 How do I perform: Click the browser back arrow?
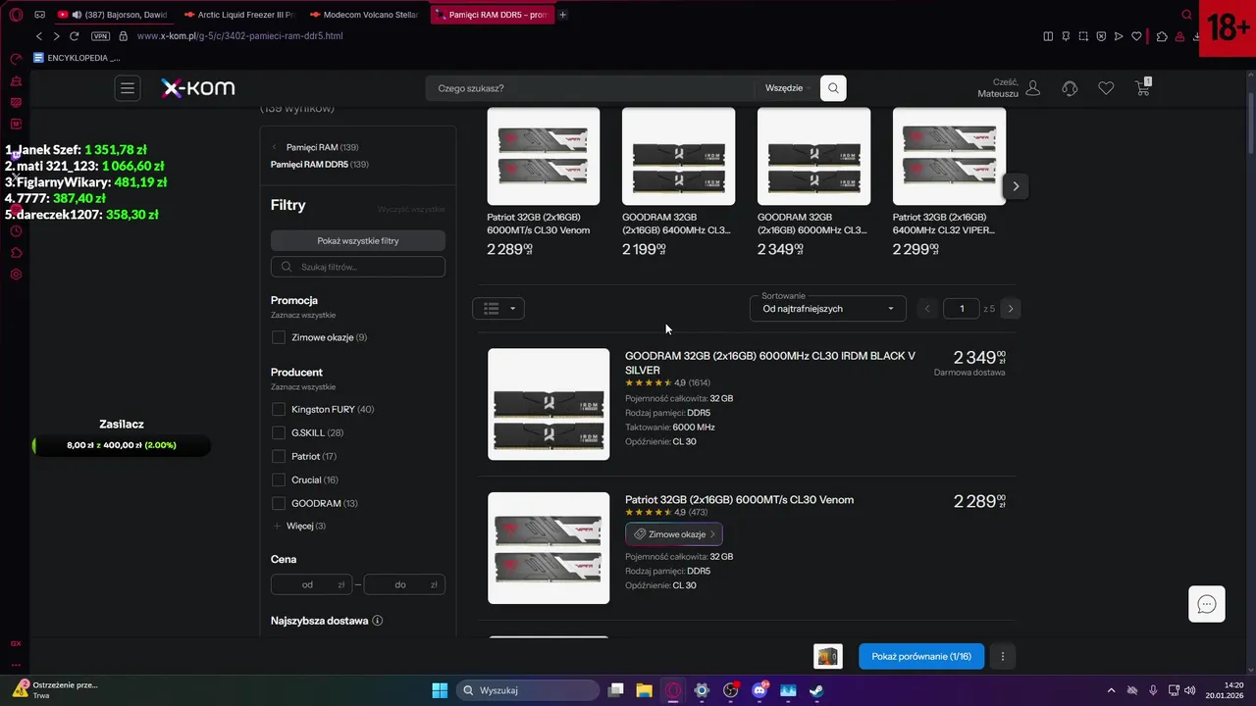point(39,36)
